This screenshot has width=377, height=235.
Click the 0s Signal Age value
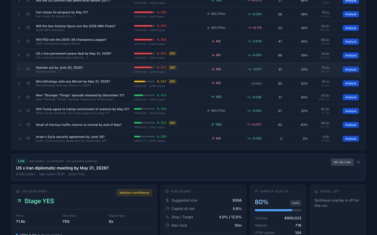[x=111, y=221]
